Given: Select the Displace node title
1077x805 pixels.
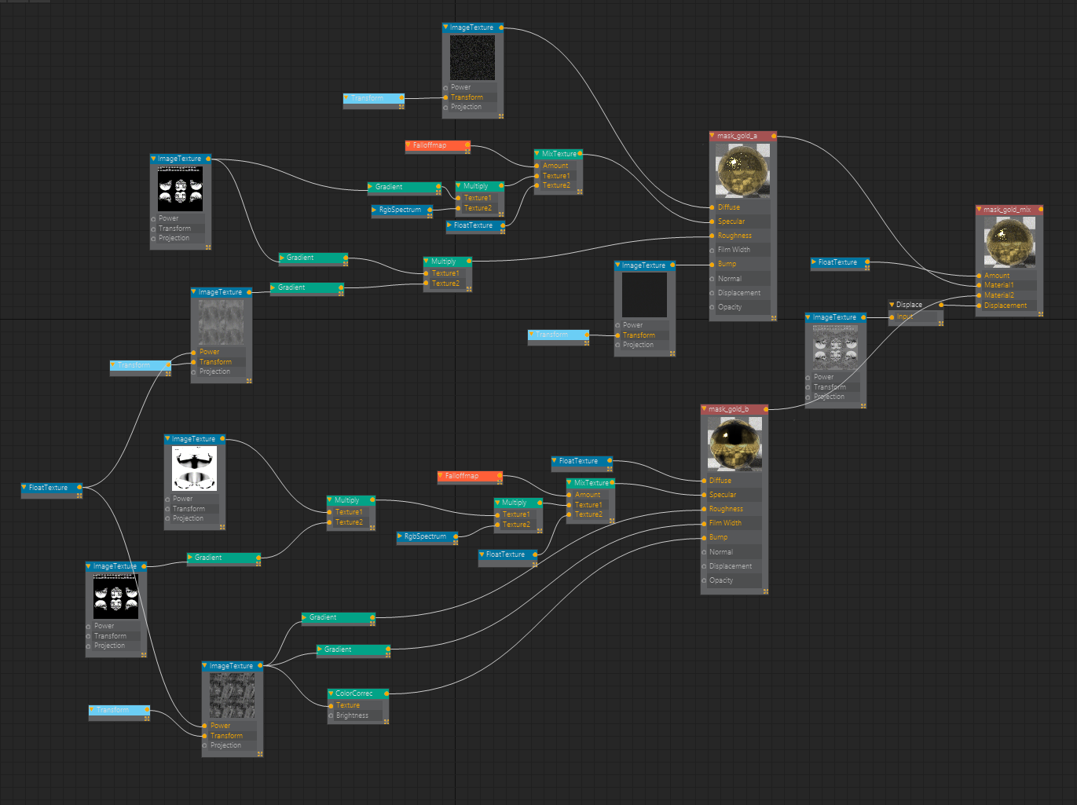Looking at the screenshot, I should 909,305.
